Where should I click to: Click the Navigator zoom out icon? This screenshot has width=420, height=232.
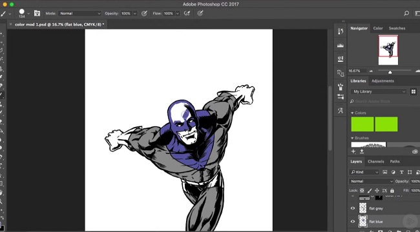coord(371,71)
